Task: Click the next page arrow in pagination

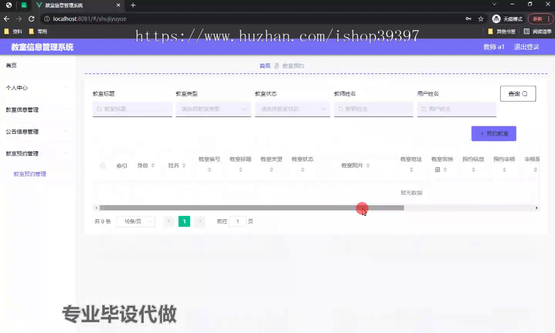Action: point(200,221)
